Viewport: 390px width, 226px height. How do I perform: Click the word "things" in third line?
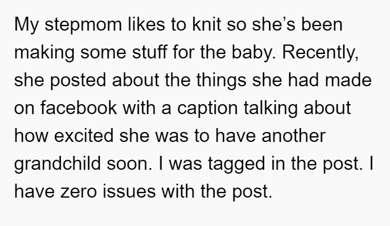point(221,81)
